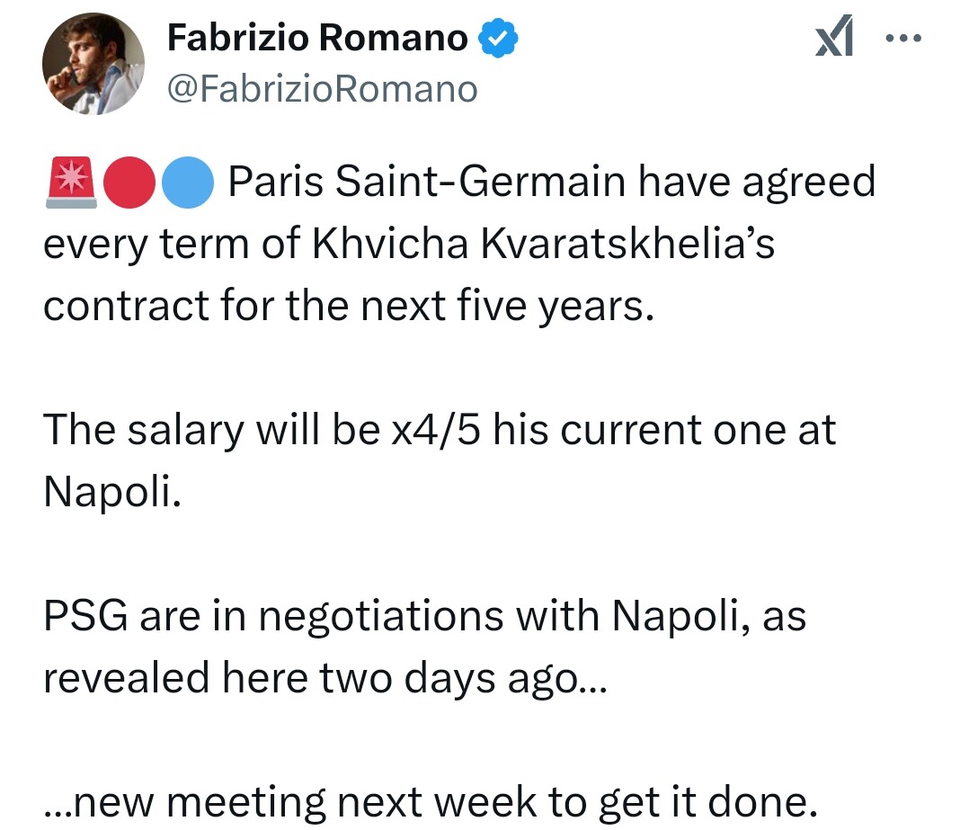Click the words "Paris Saint-Germain" in the post
The height and width of the screenshot is (830, 969).
(427, 183)
